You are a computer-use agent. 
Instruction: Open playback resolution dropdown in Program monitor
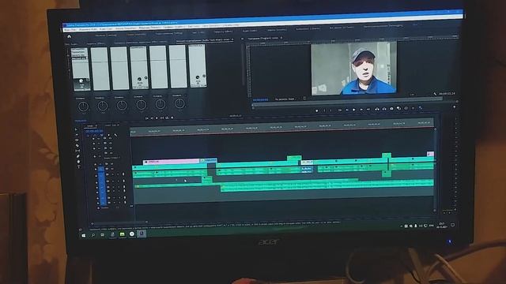coord(413,95)
